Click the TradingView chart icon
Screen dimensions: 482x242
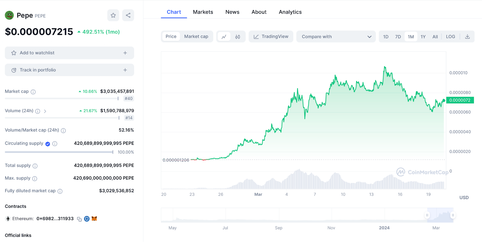coord(256,37)
